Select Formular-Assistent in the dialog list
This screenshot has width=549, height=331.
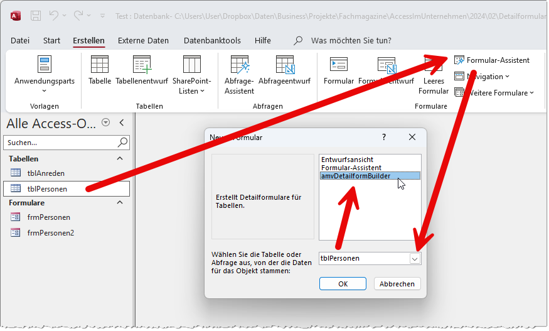[370, 168]
